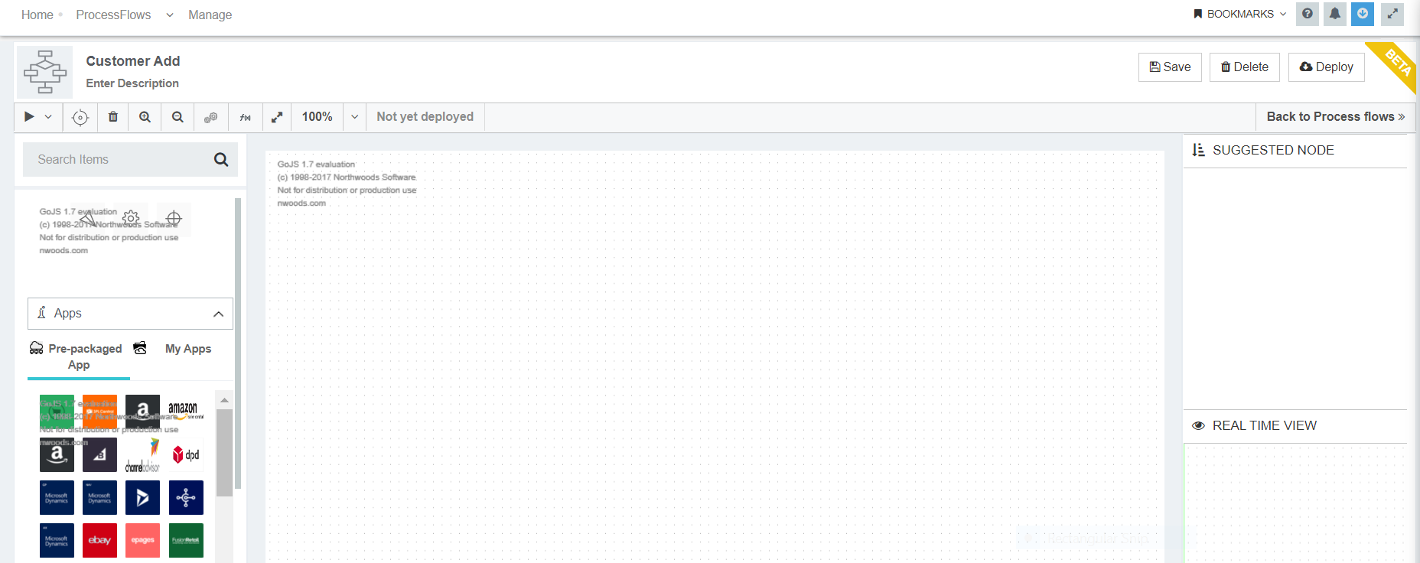Image resolution: width=1420 pixels, height=563 pixels.
Task: Click the SUGGESTED NODE panel header
Action: pyautogui.click(x=1273, y=151)
